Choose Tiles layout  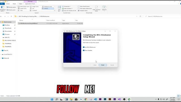coord(20,10)
